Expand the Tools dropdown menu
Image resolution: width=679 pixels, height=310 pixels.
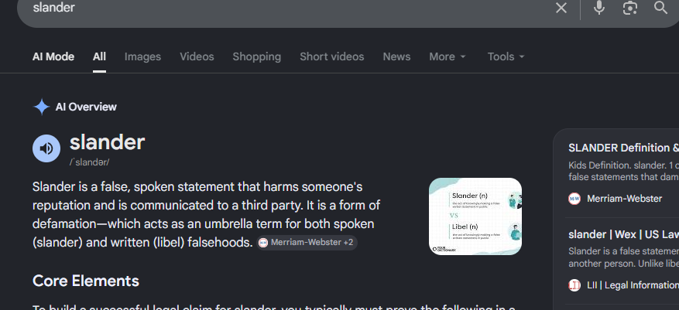506,56
